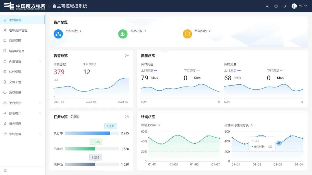The image size is (312, 175).
Task: Open the search icon in the top bar
Action: pyautogui.click(x=267, y=6)
